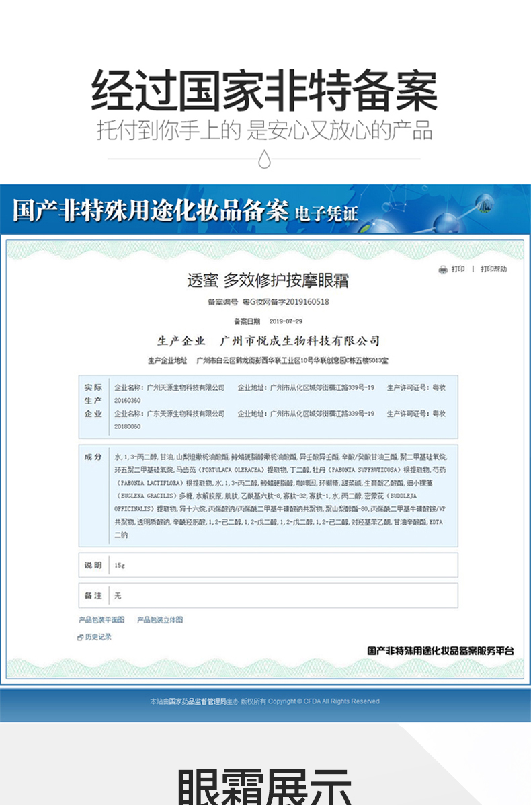Click the subtitle 托付到你手上的 是安心又放心的产品

(x=265, y=130)
